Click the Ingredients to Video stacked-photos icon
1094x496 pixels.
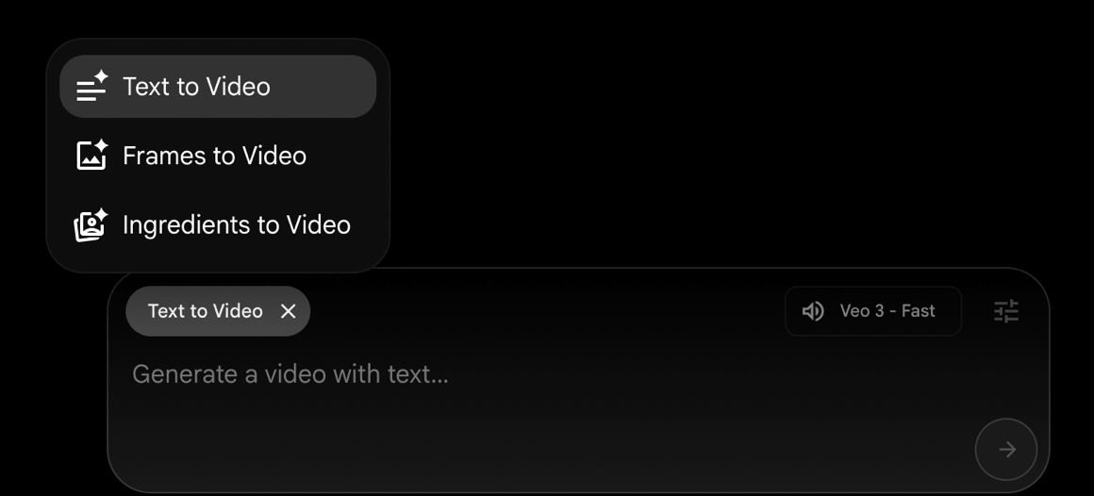tap(91, 224)
